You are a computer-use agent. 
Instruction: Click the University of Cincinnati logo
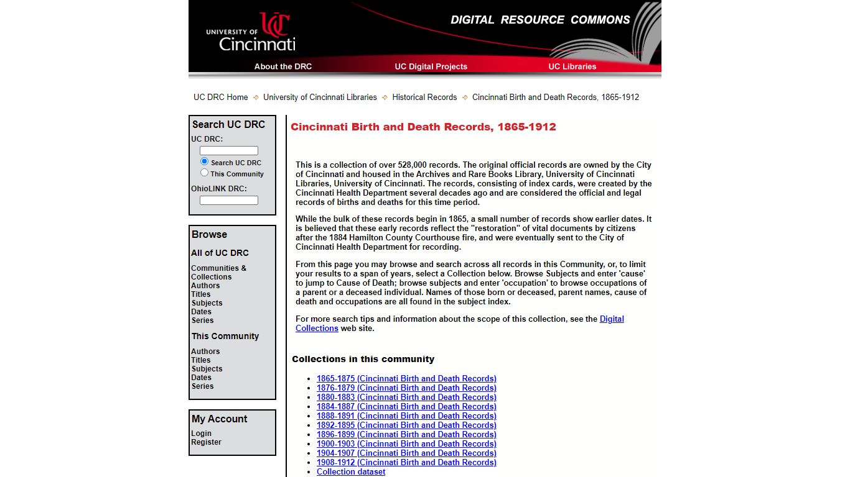[251, 32]
